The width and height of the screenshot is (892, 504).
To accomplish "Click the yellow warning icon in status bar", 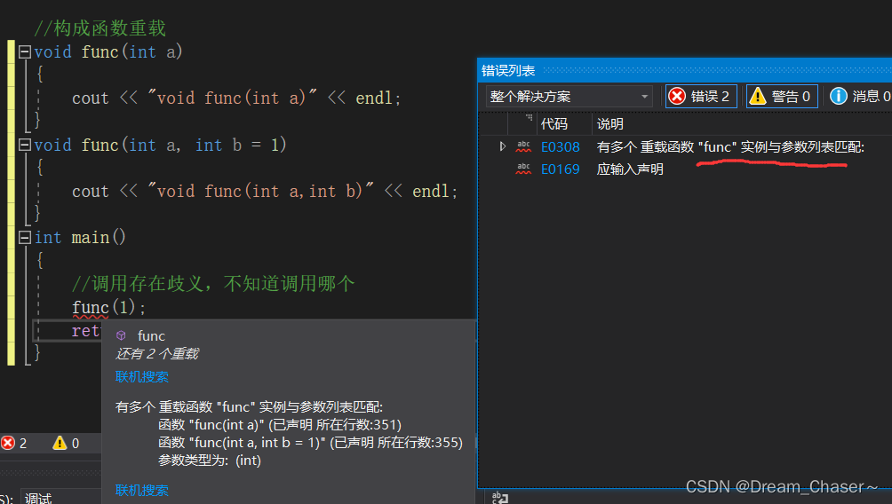I will click(x=60, y=443).
